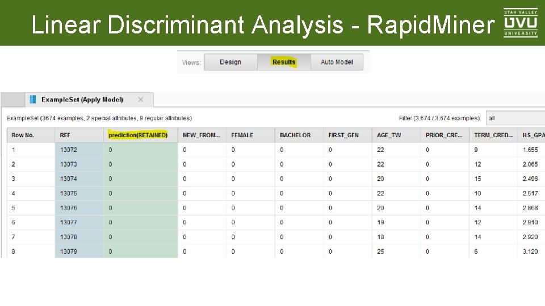Screen dimensions: 545x306
Task: Click HS_GPA value 3.120
Action: (530, 252)
